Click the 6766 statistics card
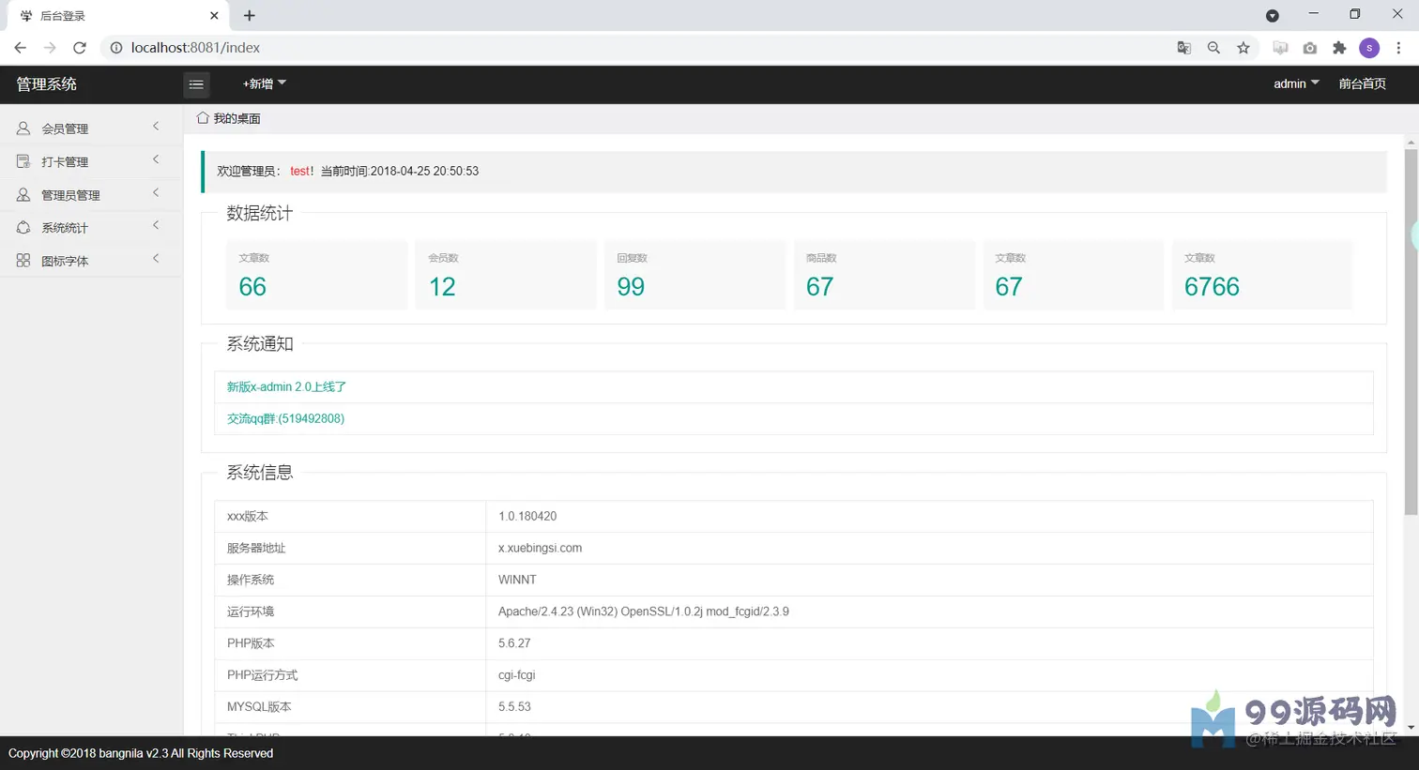Screen dimensions: 1419x770 click(x=1262, y=275)
